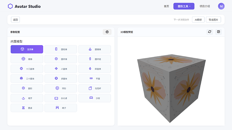Image resolution: width=232 pixels, height=130 pixels.
Task: Choose the 圆锥体 cone model
Action: pos(94,49)
